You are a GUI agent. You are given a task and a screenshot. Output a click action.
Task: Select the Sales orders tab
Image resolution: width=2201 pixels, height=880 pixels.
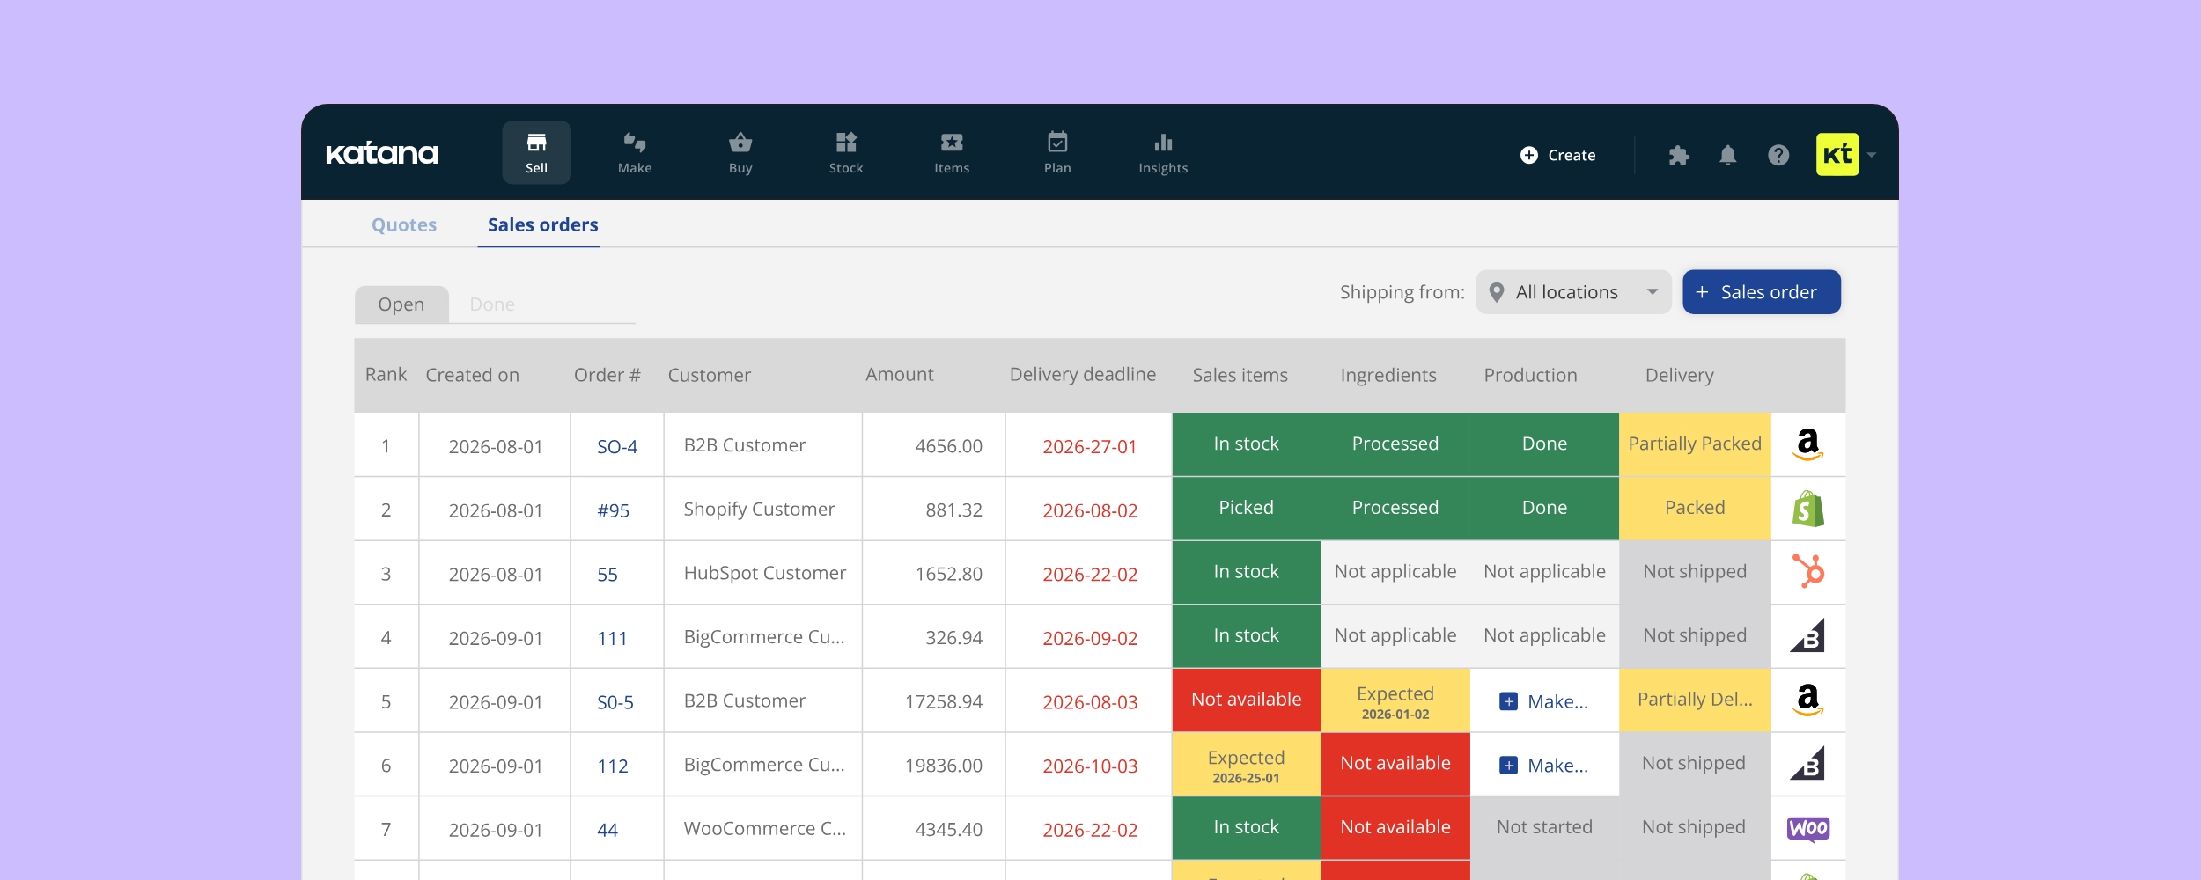tap(542, 224)
